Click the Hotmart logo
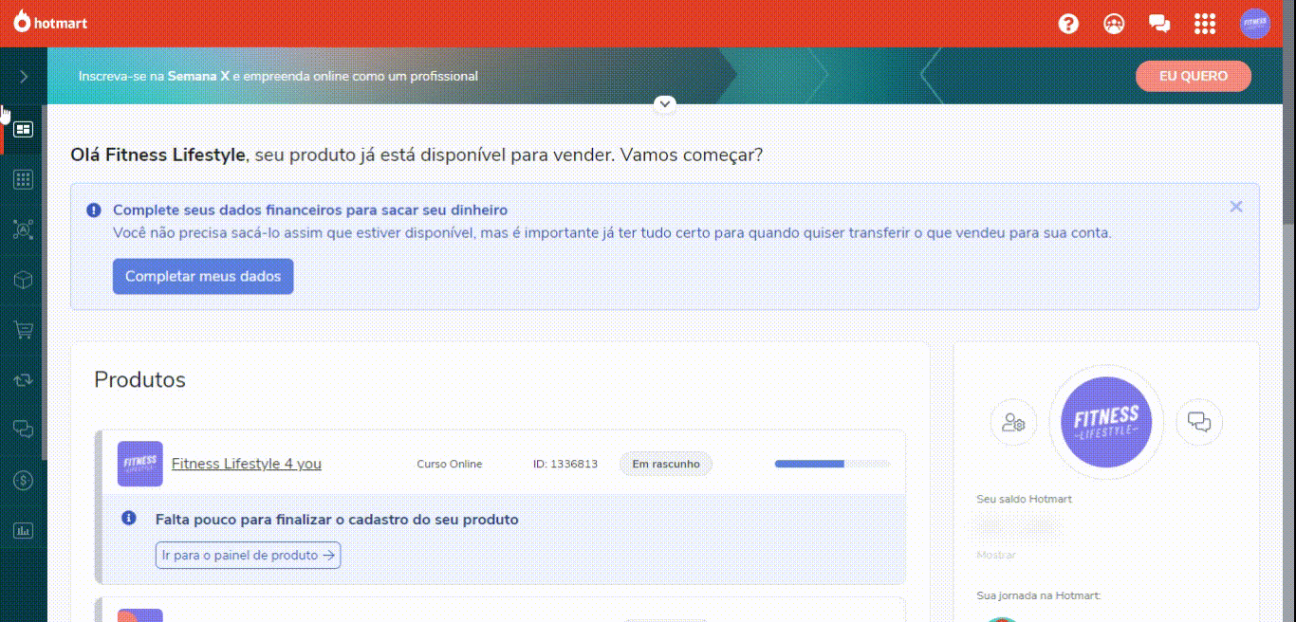 point(50,23)
